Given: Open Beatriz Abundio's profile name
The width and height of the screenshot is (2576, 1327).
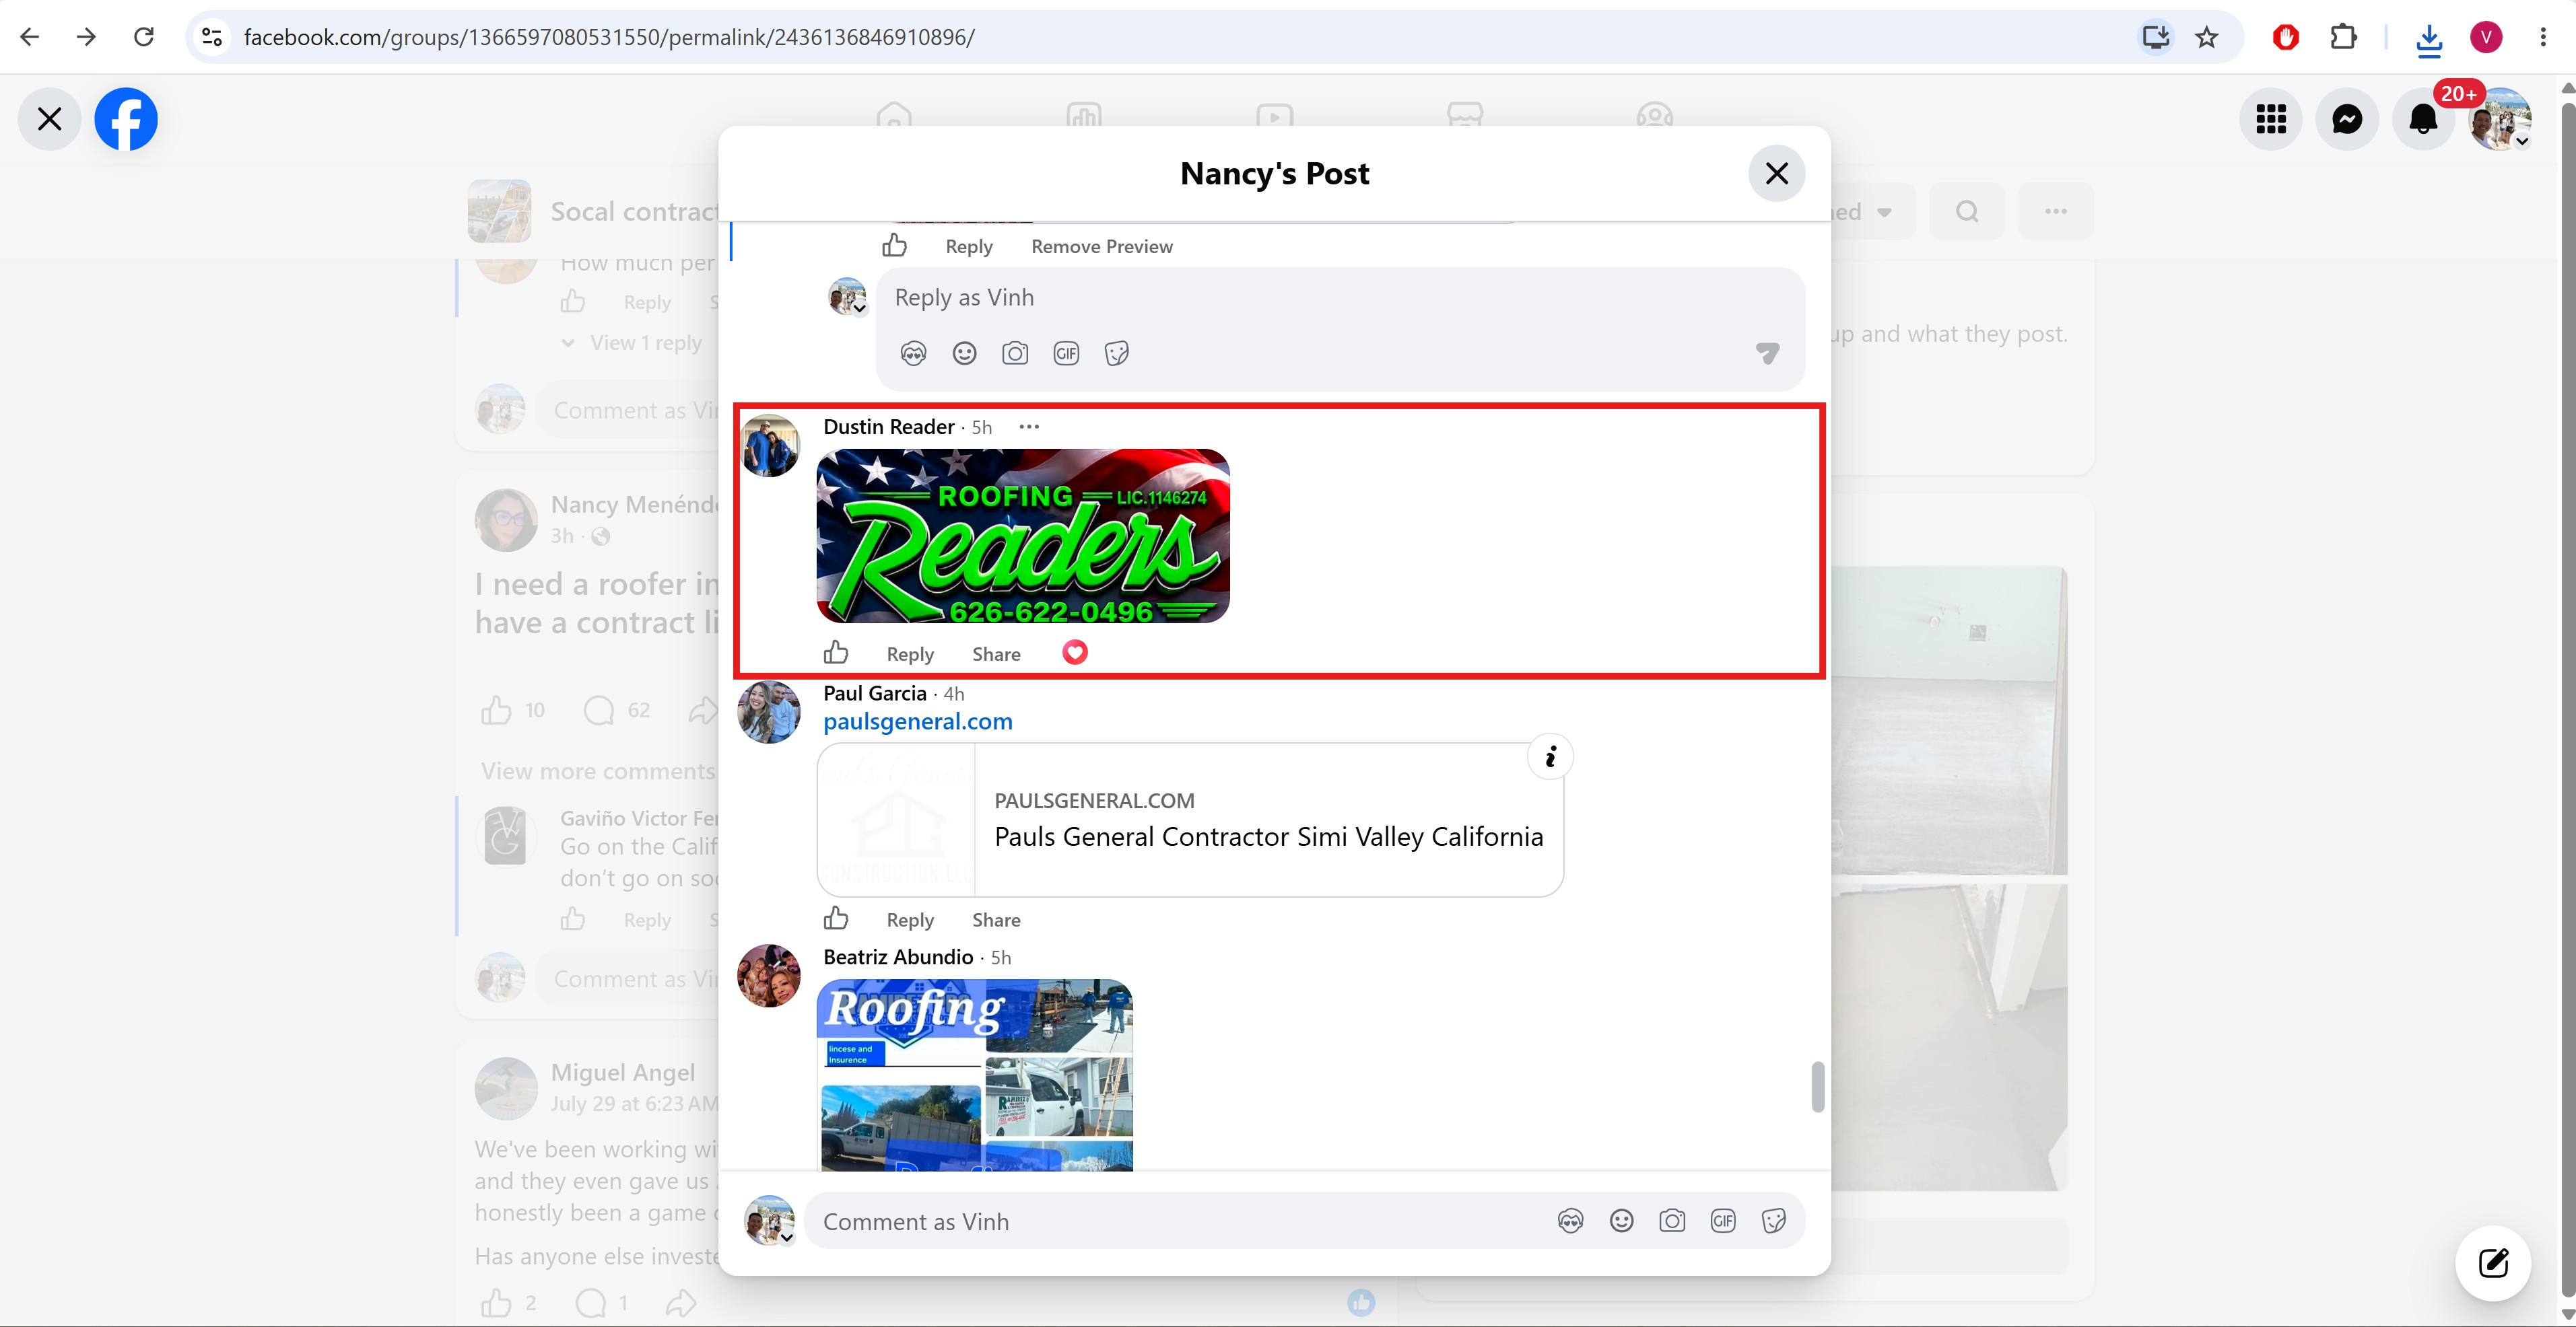Looking at the screenshot, I should pos(898,958).
